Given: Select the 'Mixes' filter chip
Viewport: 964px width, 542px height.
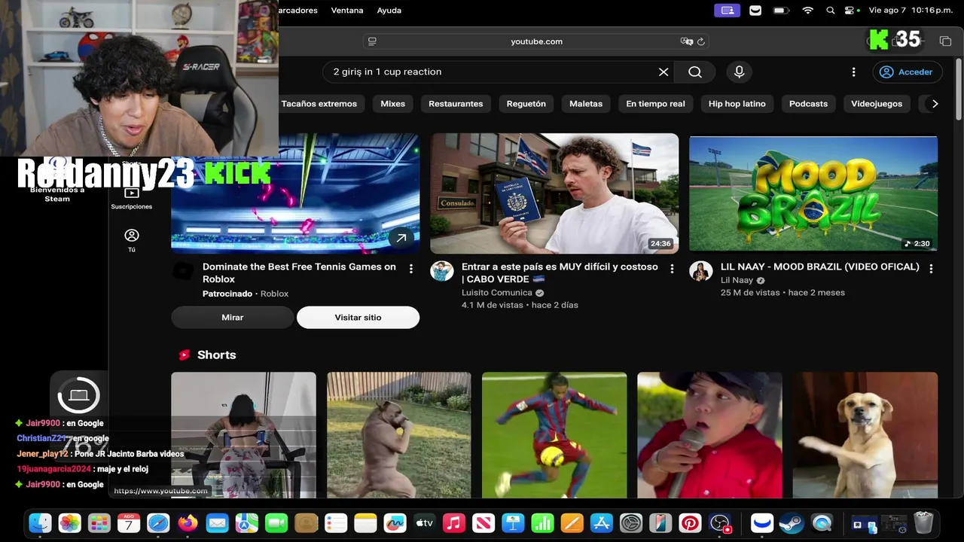Looking at the screenshot, I should [x=393, y=104].
